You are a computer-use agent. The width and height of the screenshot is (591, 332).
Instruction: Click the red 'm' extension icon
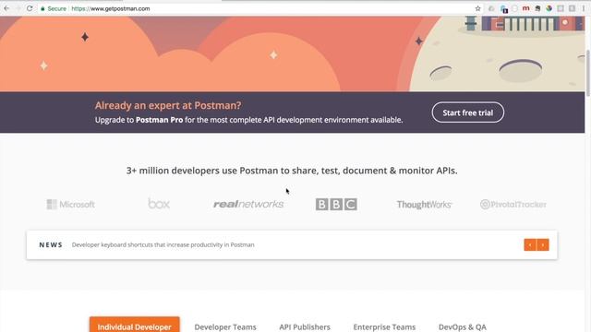point(525,8)
